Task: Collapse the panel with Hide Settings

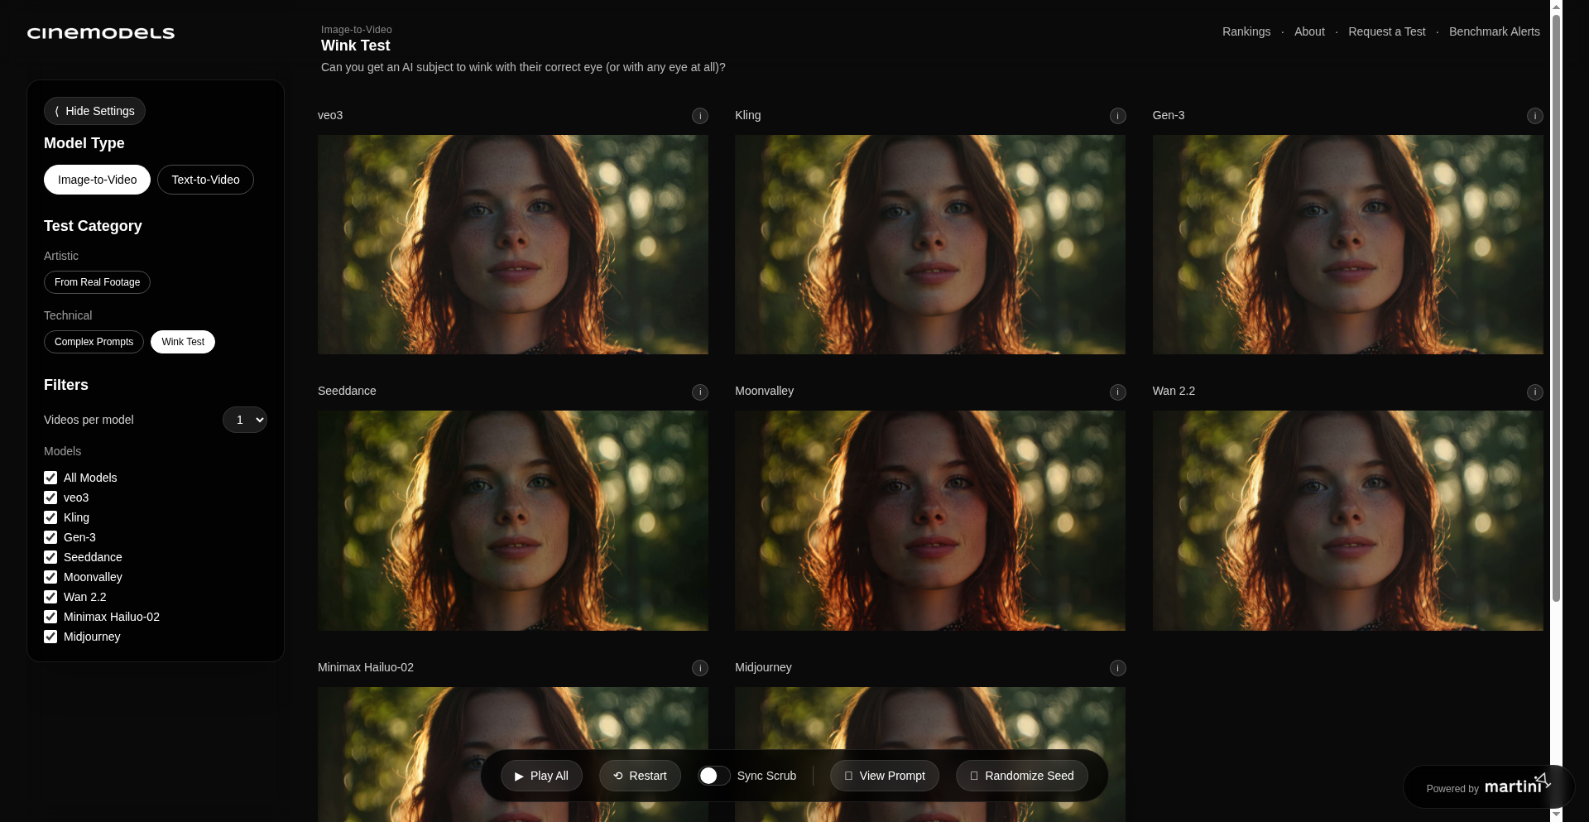Action: [94, 111]
